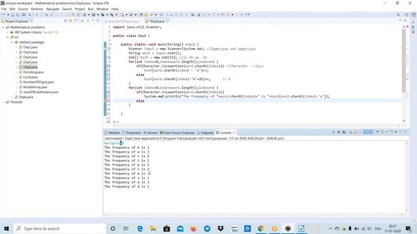417x234 pixels.
Task: Click the New file toolbar icon
Action: pos(3,15)
